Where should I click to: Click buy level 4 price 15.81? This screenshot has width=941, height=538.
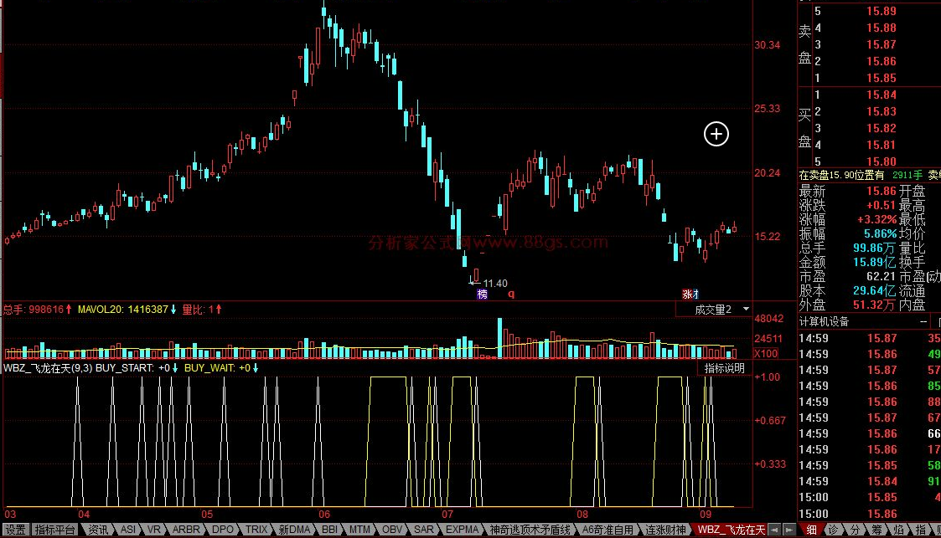[881, 145]
